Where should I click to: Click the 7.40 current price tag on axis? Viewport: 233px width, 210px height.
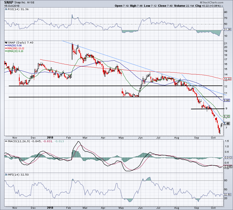pyautogui.click(x=226, y=124)
